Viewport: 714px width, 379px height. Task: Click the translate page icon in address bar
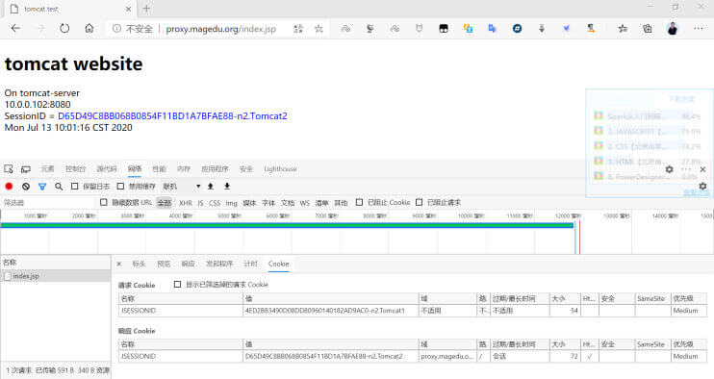298,29
